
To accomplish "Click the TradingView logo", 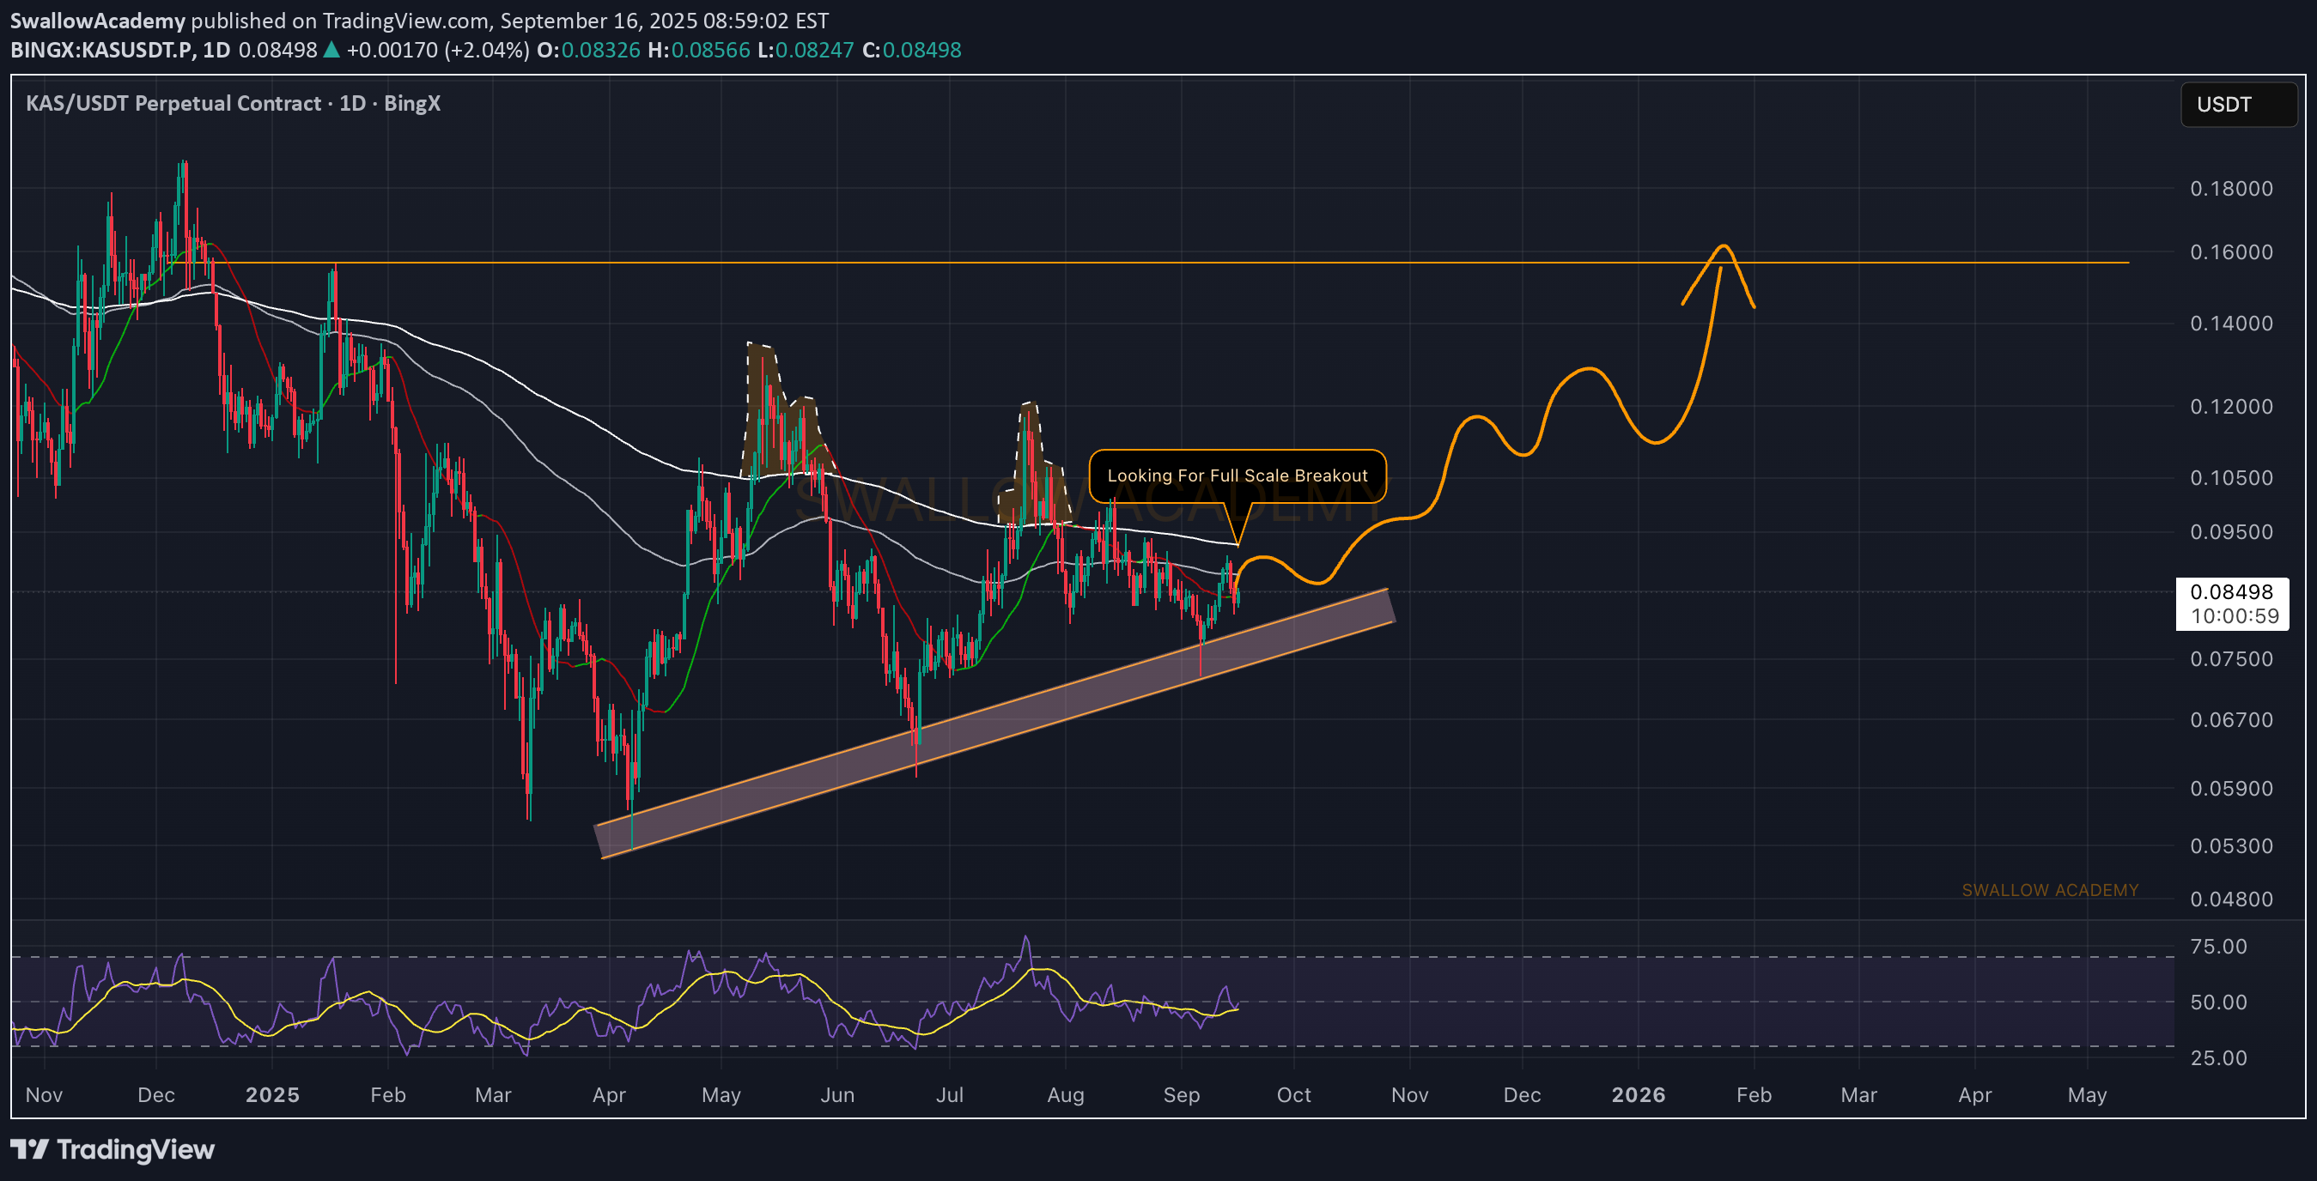I will [x=113, y=1149].
